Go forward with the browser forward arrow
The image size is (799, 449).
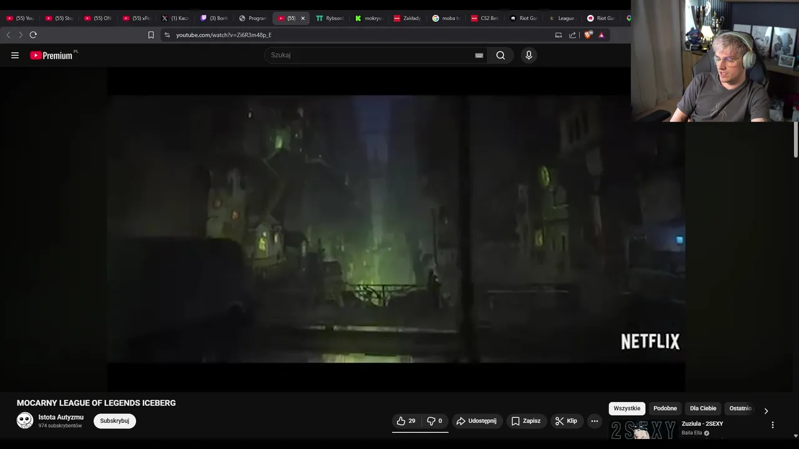(20, 35)
